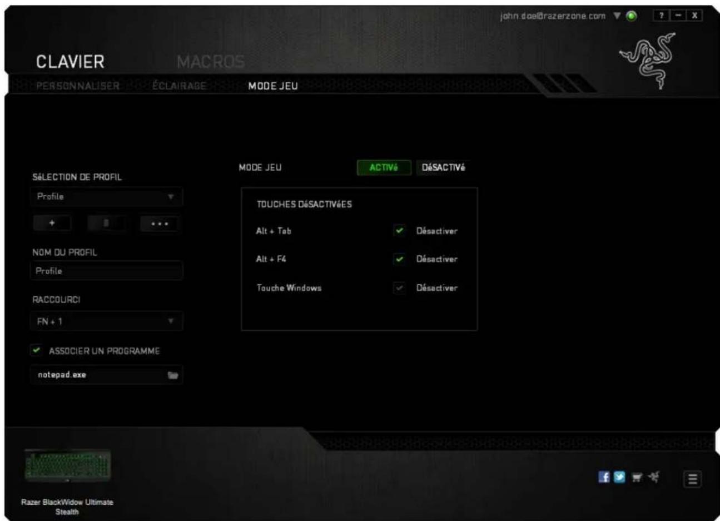This screenshot has height=521, width=720.
Task: Switch to the Macros tab
Action: (210, 61)
